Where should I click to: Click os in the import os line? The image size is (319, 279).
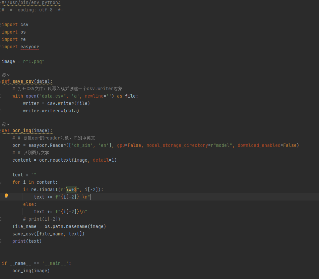click(23, 32)
